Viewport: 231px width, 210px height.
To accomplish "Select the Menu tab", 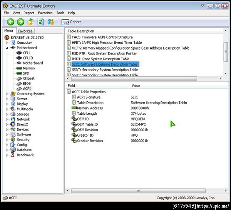I will coord(8,31).
